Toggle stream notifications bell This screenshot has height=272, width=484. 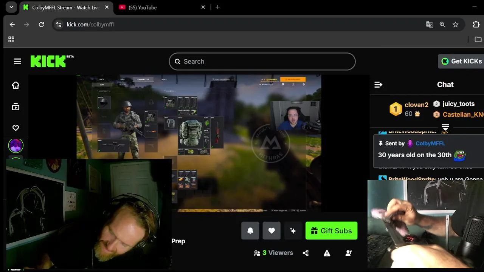click(250, 231)
